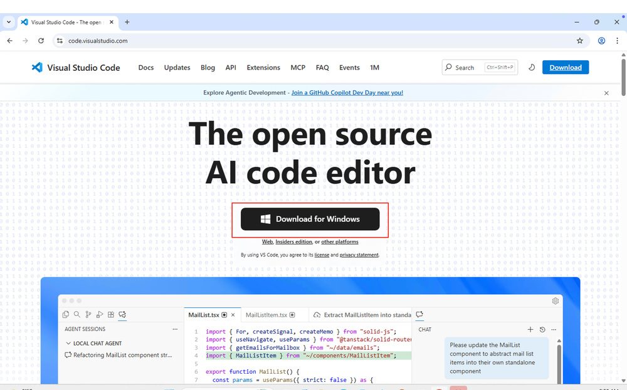The width and height of the screenshot is (627, 390).
Task: Click the site Search box
Action: [x=480, y=68]
